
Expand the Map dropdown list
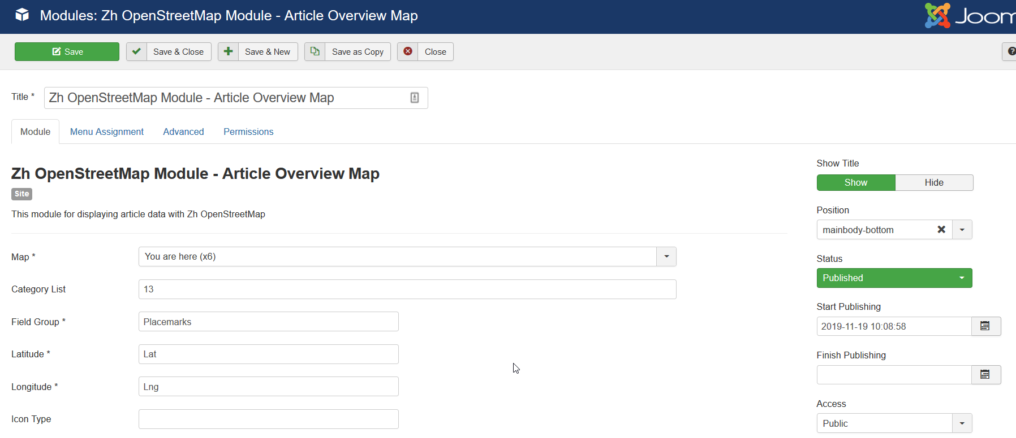point(666,257)
